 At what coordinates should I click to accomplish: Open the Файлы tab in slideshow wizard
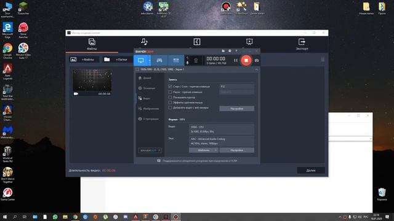tap(92, 44)
